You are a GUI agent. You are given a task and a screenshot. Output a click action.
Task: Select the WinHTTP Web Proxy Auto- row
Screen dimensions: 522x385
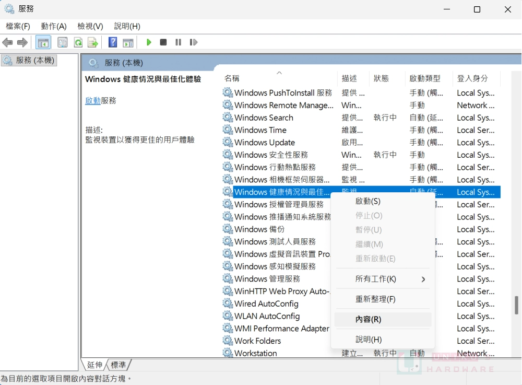(x=276, y=291)
